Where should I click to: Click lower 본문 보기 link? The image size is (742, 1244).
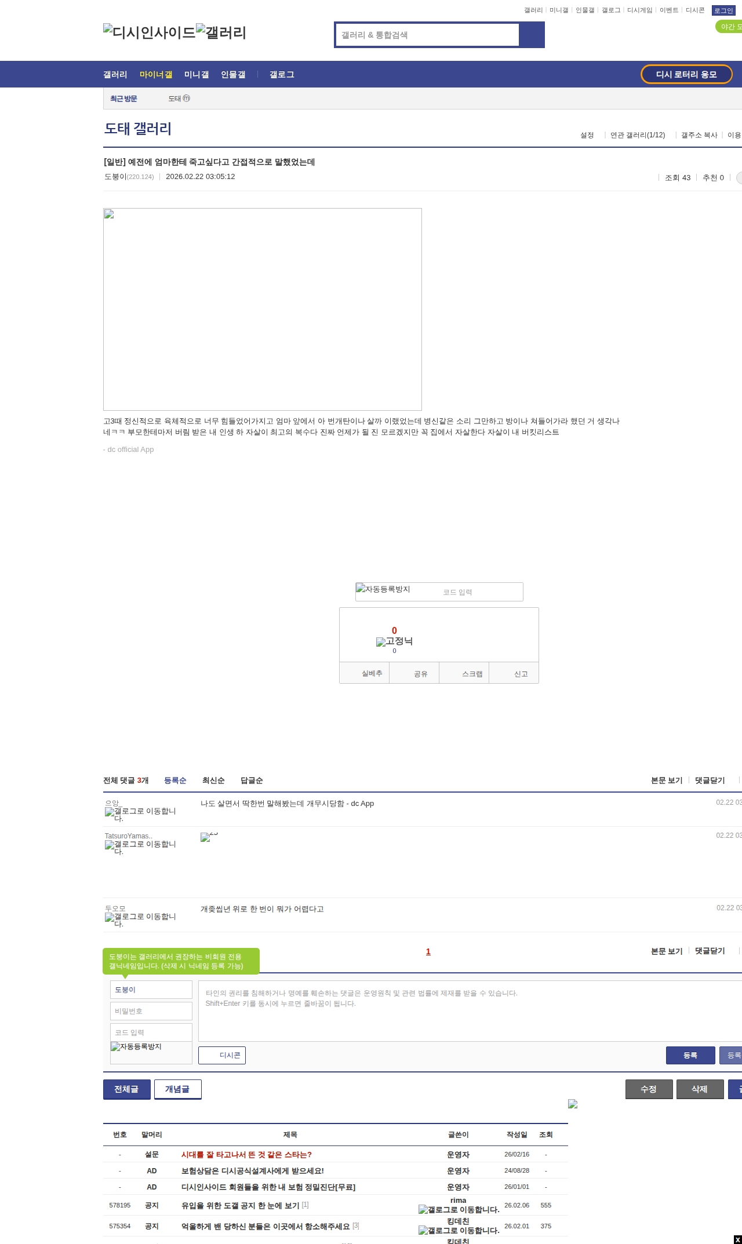pyautogui.click(x=667, y=951)
